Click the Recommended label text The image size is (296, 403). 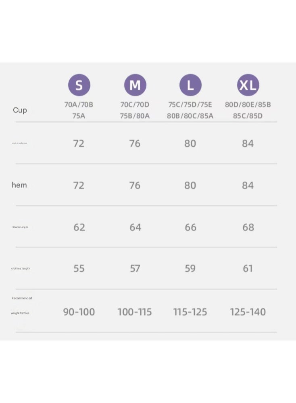22,298
